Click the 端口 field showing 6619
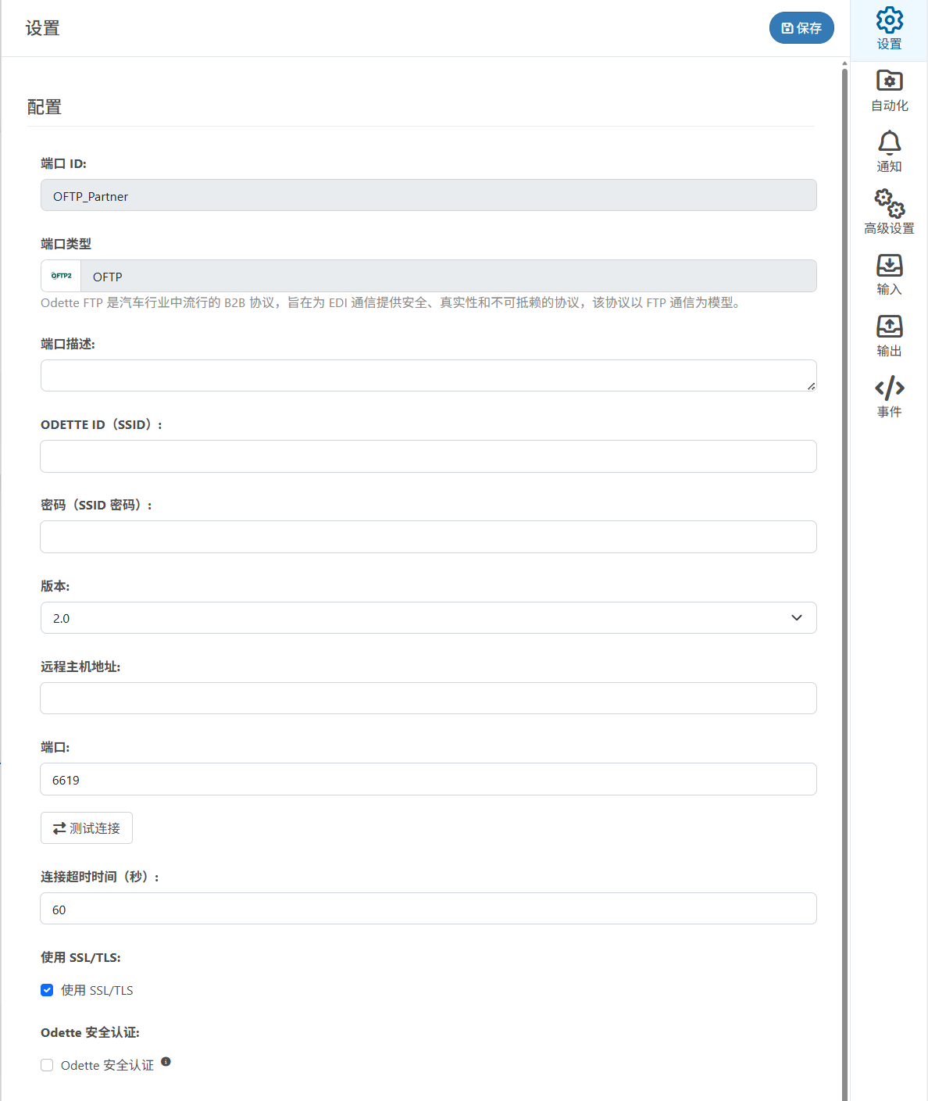This screenshot has height=1101, width=928. coord(428,779)
